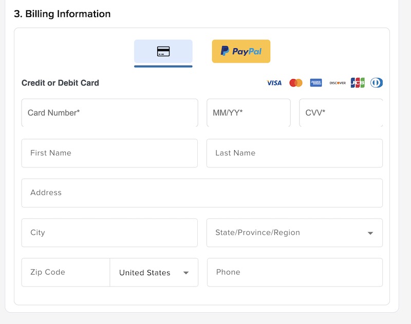Switch to the PayPal payment option

coord(241,51)
